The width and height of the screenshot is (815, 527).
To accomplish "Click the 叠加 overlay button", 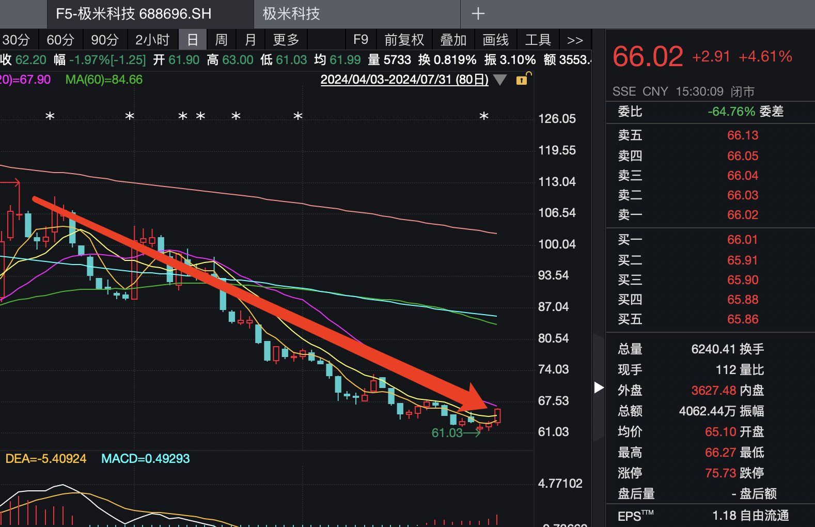I will (453, 40).
